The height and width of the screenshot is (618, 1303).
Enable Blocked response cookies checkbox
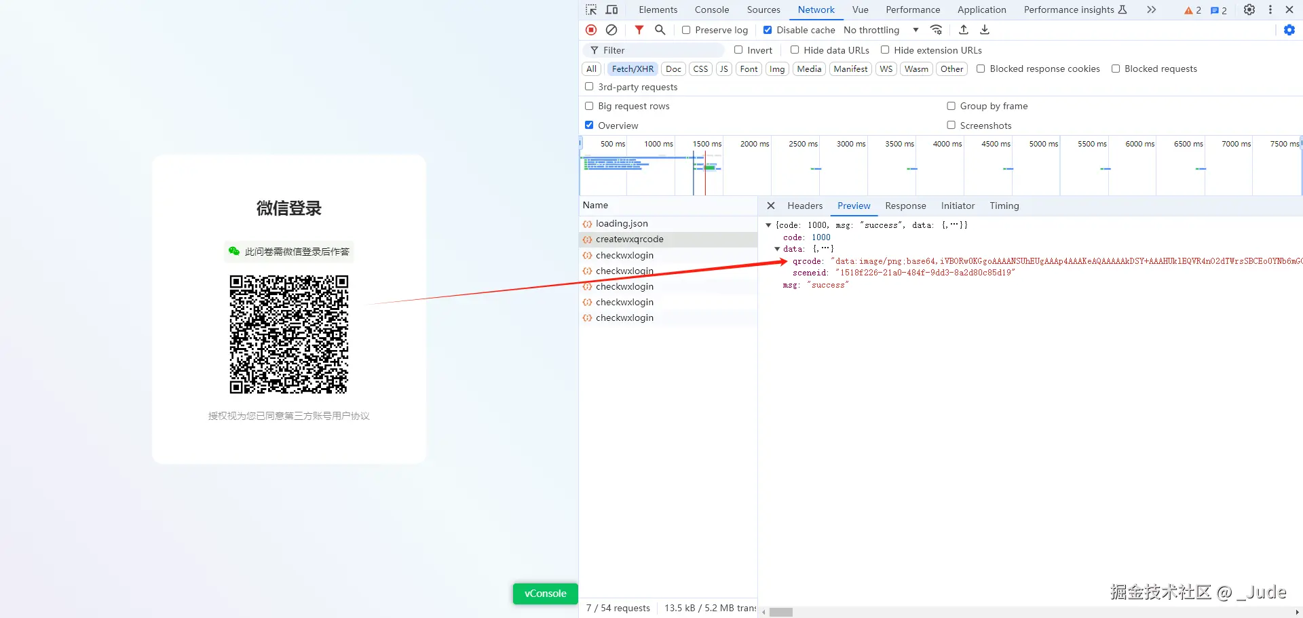pyautogui.click(x=981, y=69)
